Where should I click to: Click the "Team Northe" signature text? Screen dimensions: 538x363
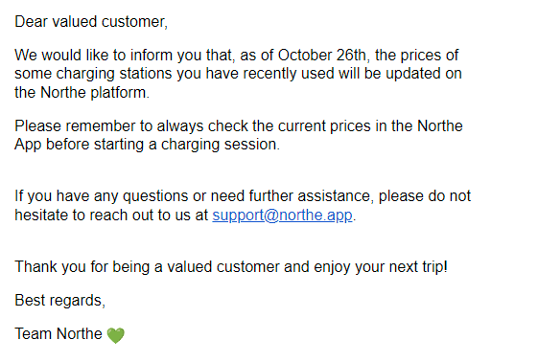(58, 334)
